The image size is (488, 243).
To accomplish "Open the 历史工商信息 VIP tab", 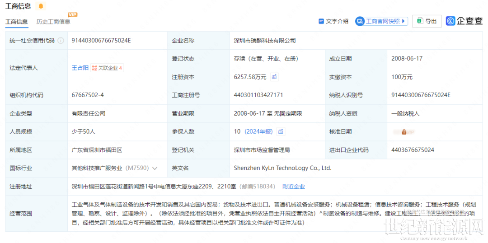I will 53,22.
